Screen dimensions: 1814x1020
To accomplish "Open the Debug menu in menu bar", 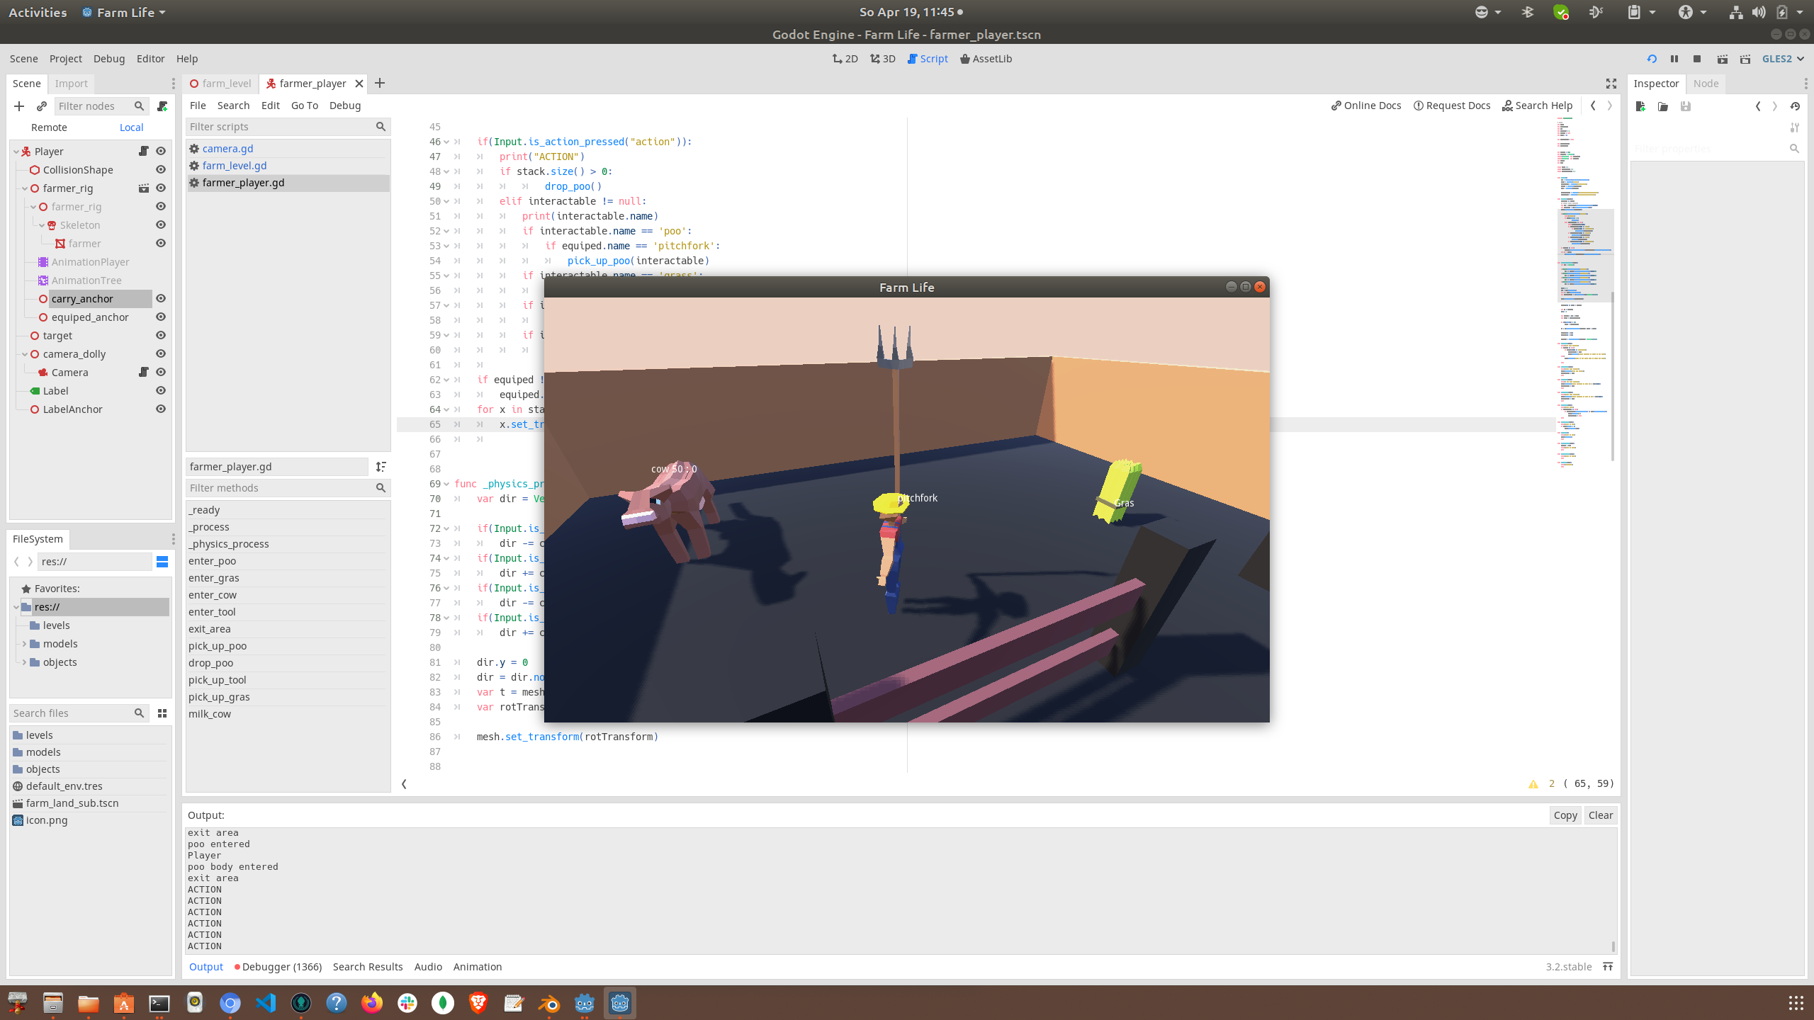I will click(x=108, y=59).
